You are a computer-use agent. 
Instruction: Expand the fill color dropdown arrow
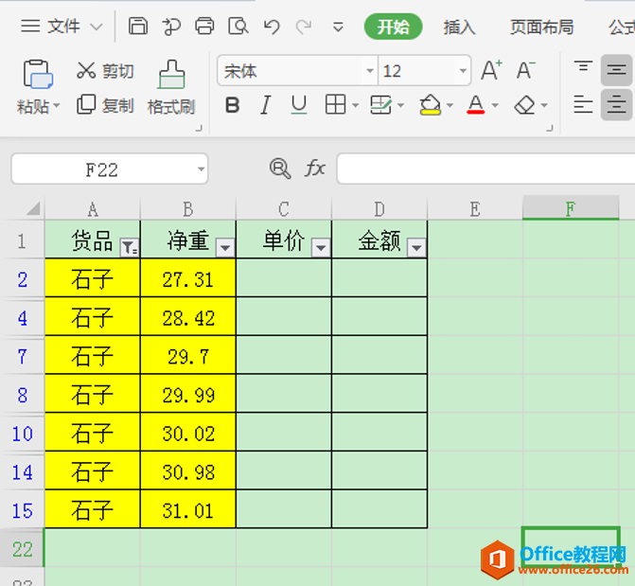[450, 105]
